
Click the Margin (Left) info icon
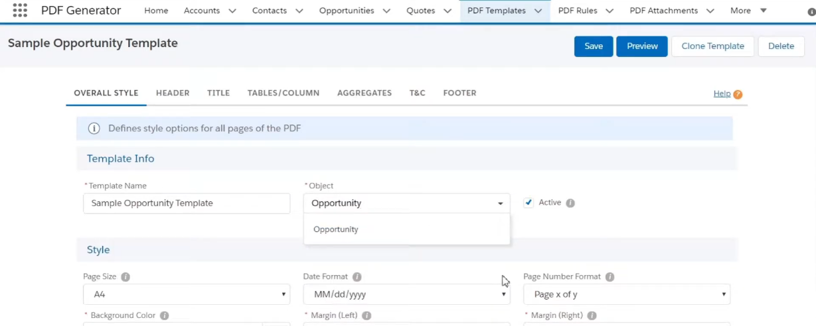tap(367, 316)
